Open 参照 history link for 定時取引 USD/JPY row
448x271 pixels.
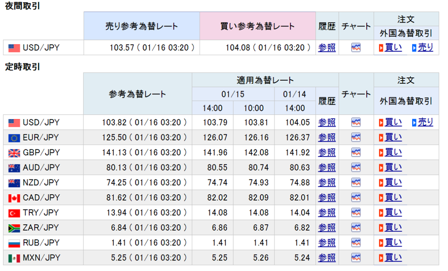327,123
